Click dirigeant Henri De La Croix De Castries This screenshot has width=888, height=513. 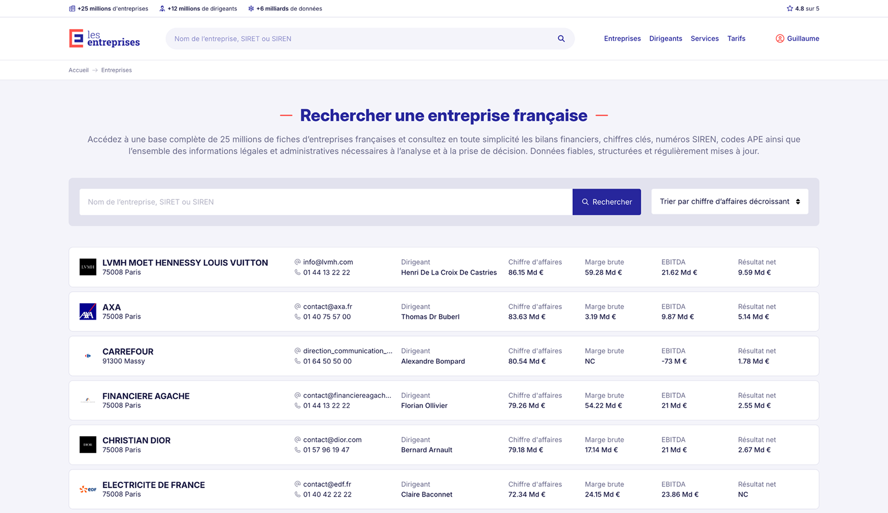(449, 273)
